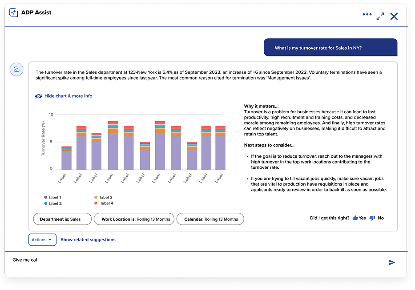This screenshot has height=290, width=415.
Task: Click the orange label 3 legend dot
Action: point(96,198)
